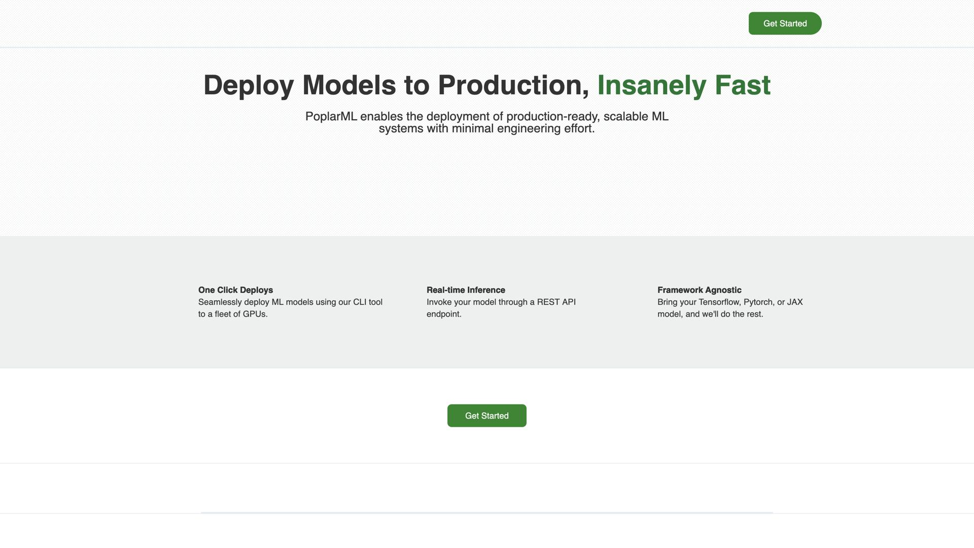Click 'we'll do the rest' text
This screenshot has width=974, height=548.
[732, 314]
